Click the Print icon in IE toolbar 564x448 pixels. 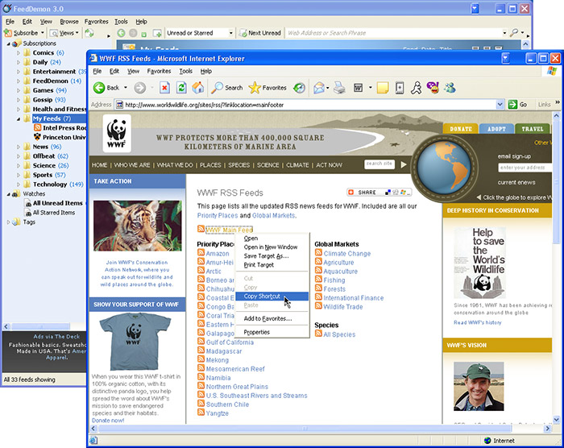pyautogui.click(x=339, y=88)
